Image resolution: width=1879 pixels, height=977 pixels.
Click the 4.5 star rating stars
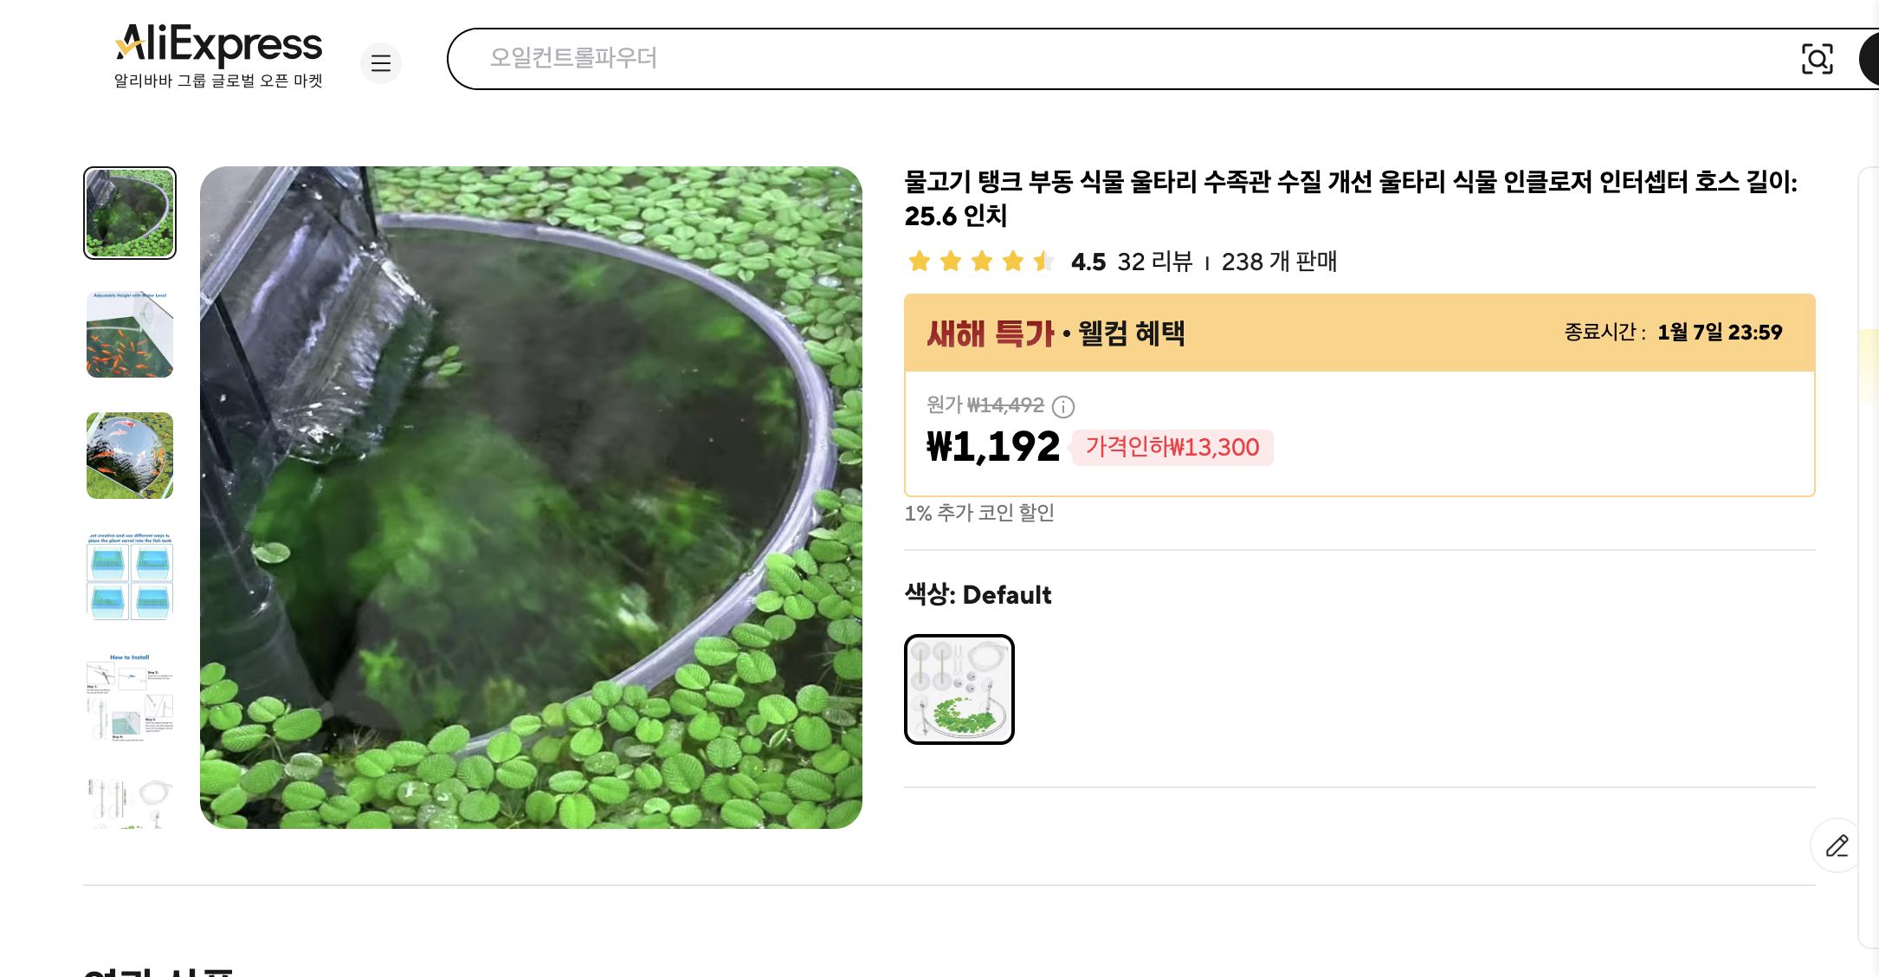978,262
